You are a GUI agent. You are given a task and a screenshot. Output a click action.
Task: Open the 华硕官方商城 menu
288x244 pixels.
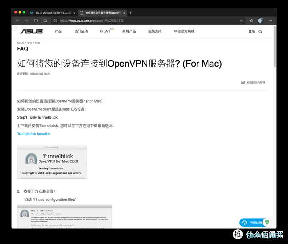(184, 31)
